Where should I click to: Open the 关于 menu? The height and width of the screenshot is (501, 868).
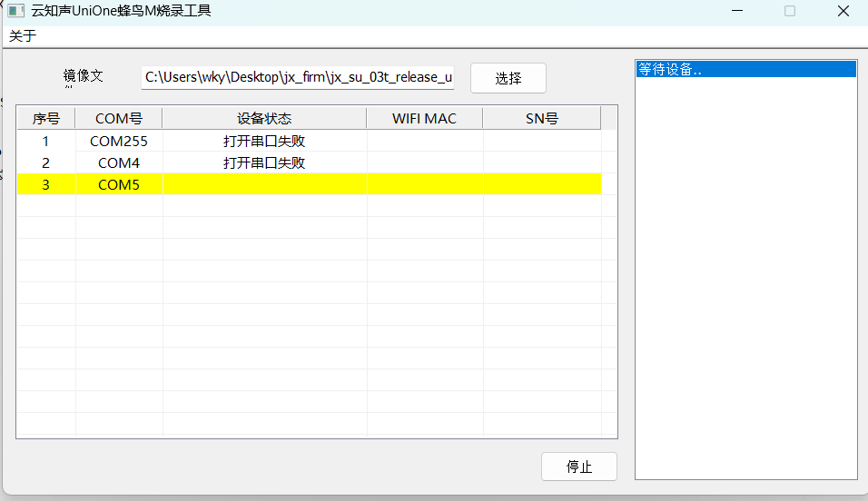coord(23,36)
